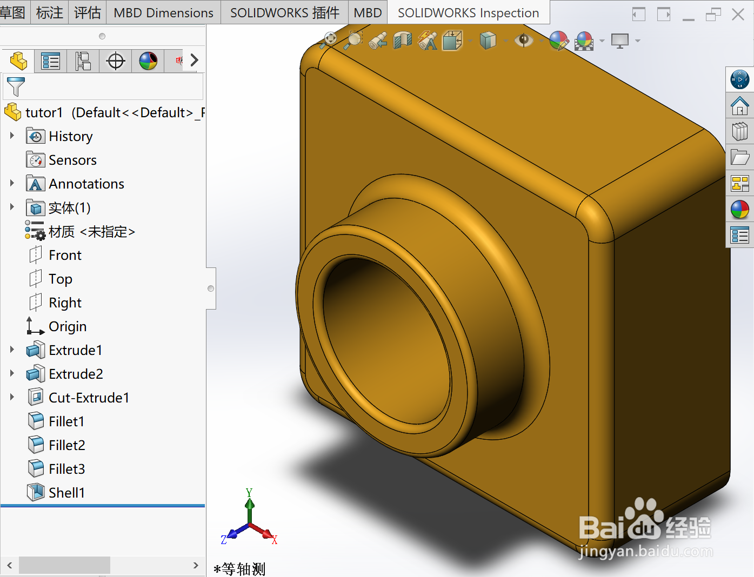Switch to PropertyManager tab

(51, 61)
